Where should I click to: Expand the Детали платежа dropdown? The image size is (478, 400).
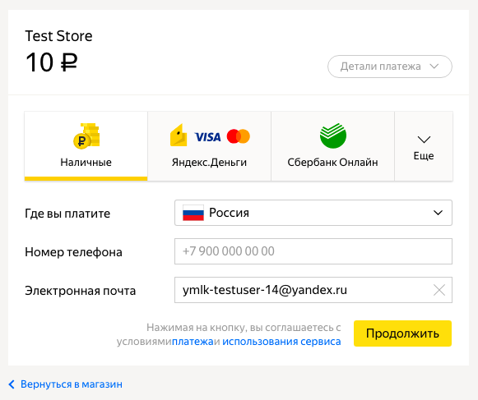coord(390,67)
